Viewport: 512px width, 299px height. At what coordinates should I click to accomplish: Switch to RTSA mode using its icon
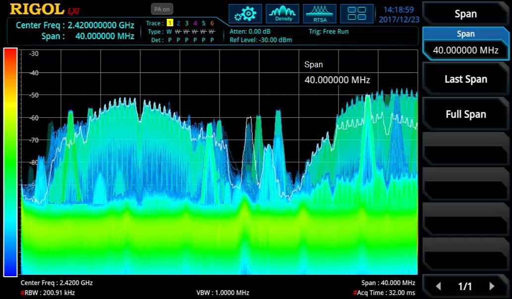[320, 13]
